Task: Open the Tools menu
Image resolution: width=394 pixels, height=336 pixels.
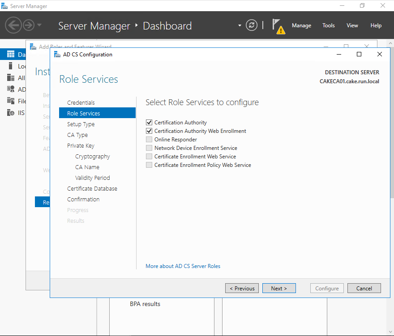Action: click(329, 26)
